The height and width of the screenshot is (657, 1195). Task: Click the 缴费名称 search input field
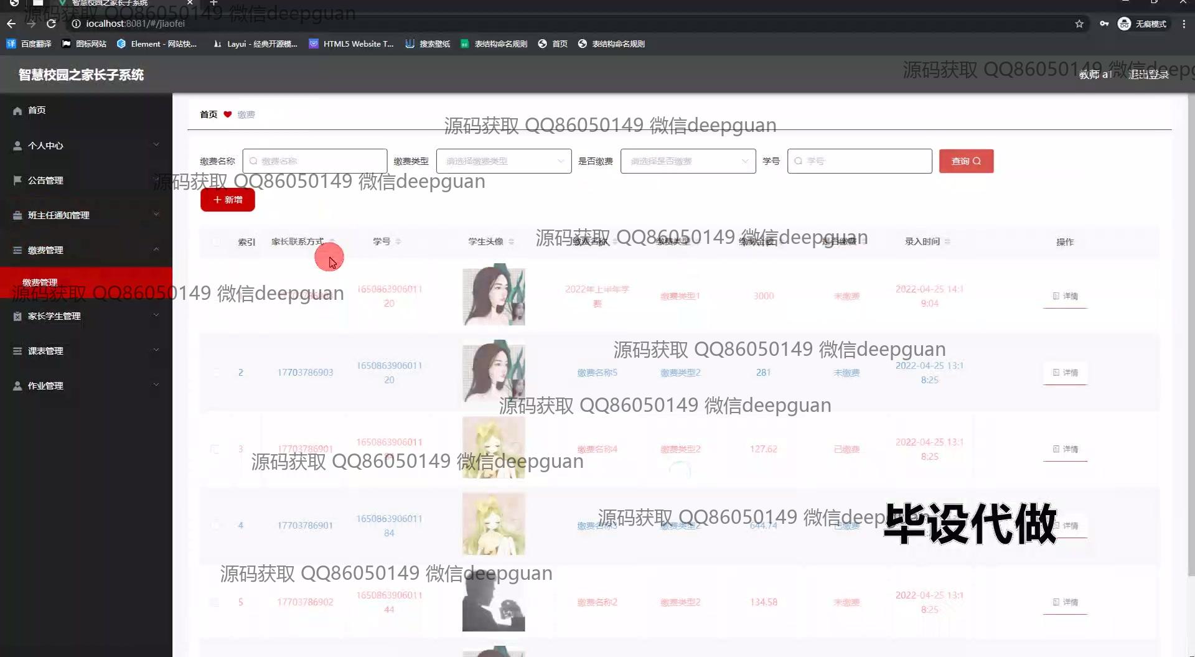click(315, 161)
